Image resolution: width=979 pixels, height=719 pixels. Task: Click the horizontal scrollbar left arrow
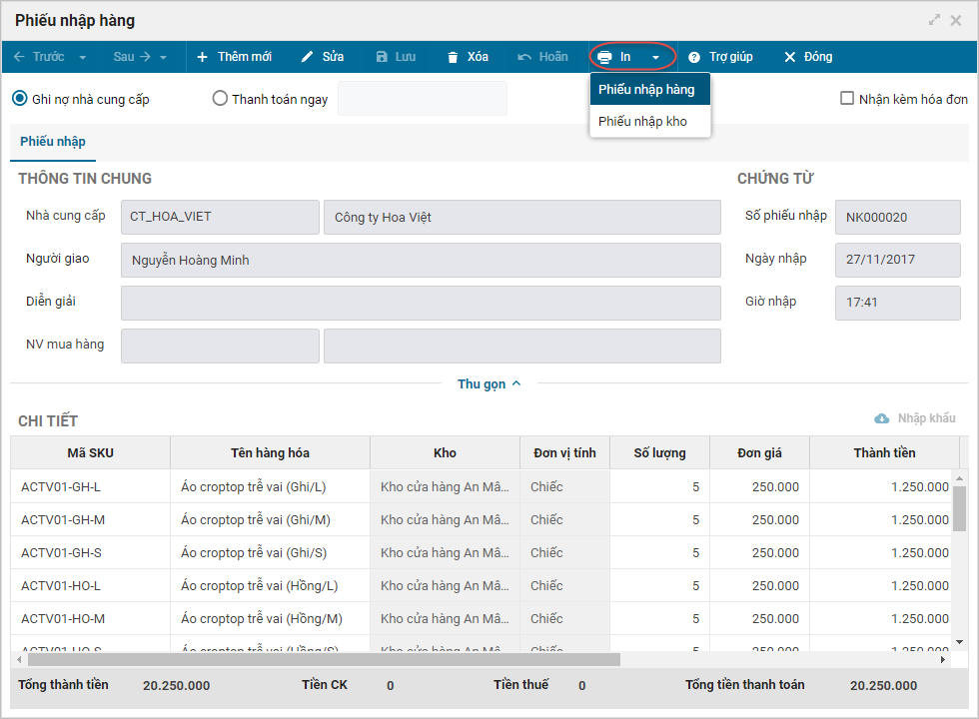[19, 660]
